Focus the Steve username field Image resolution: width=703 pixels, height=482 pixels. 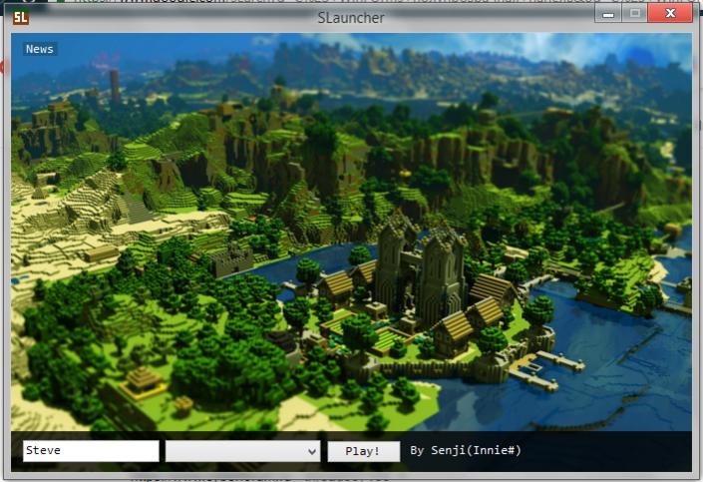[x=91, y=451]
